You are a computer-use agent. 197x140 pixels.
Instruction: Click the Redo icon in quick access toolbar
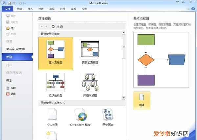[21, 3]
